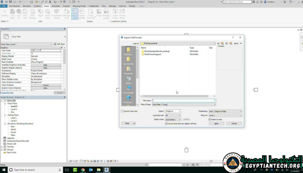Open the Positioning dropdown
303x173 pixels.
coord(225,111)
